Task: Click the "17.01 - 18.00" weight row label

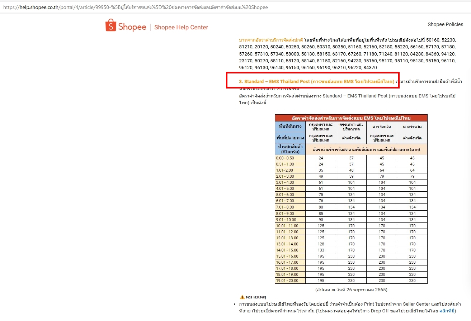Action: pyautogui.click(x=290, y=268)
